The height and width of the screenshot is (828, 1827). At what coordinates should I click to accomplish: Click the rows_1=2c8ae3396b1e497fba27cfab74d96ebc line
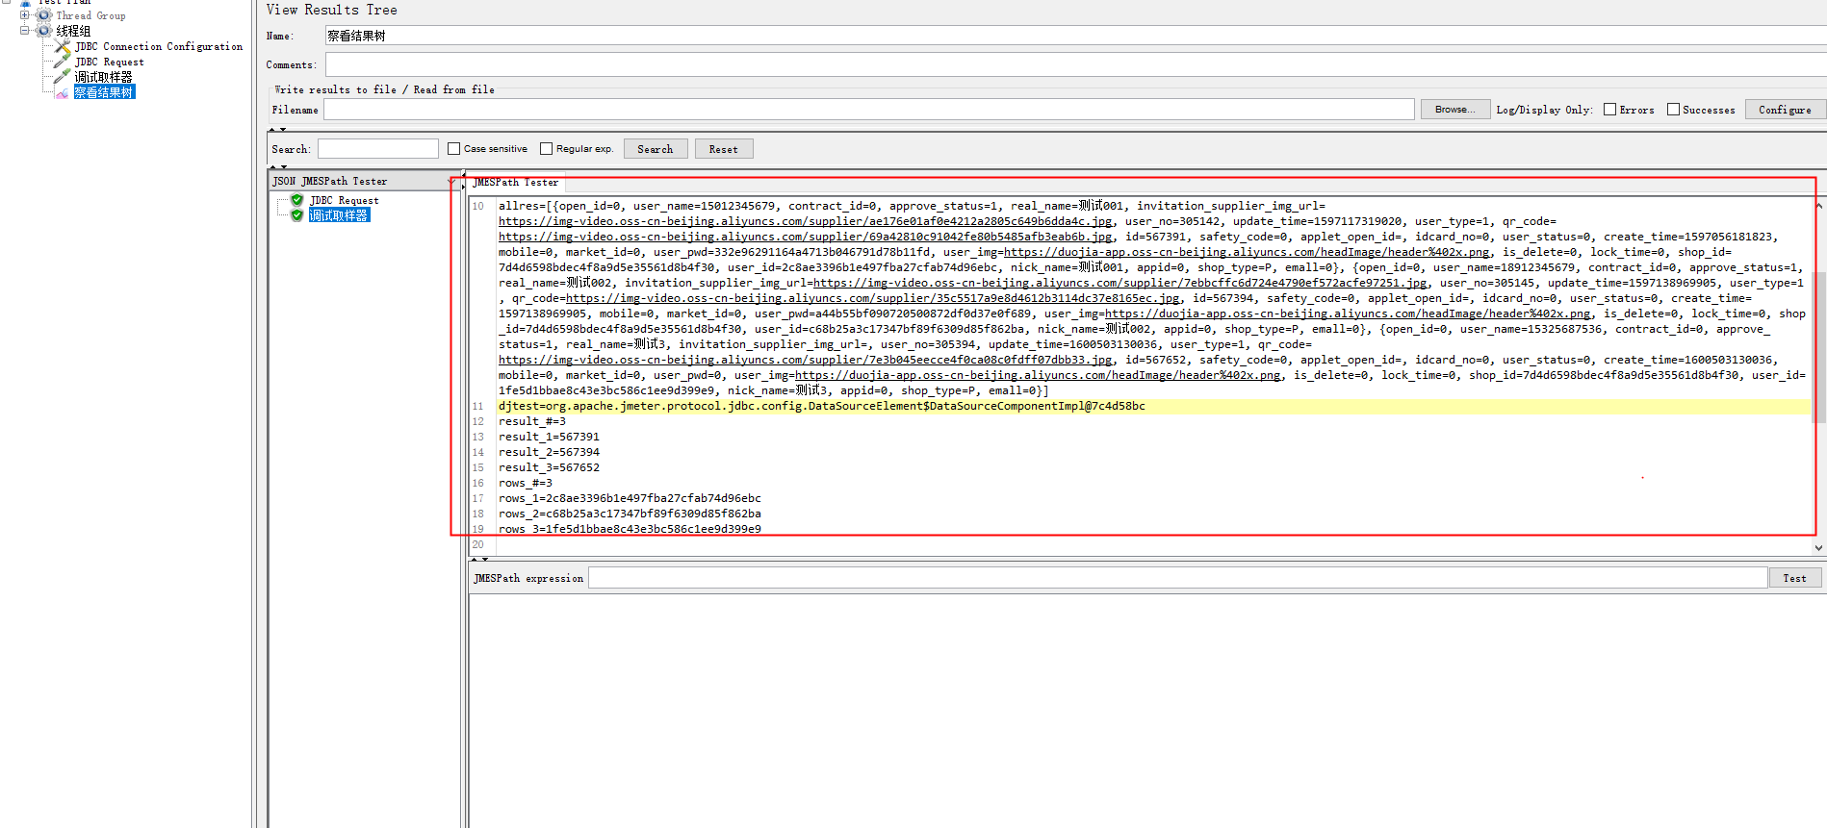point(630,498)
